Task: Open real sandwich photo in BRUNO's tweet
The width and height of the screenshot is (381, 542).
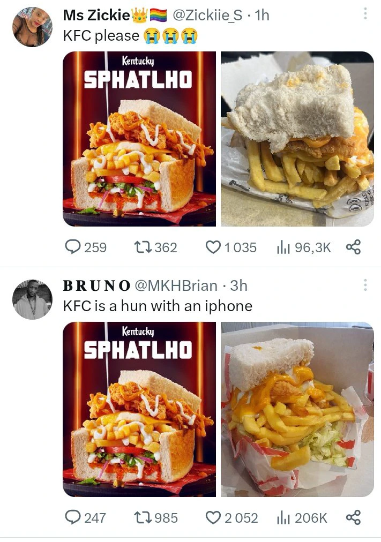Action: [297, 409]
